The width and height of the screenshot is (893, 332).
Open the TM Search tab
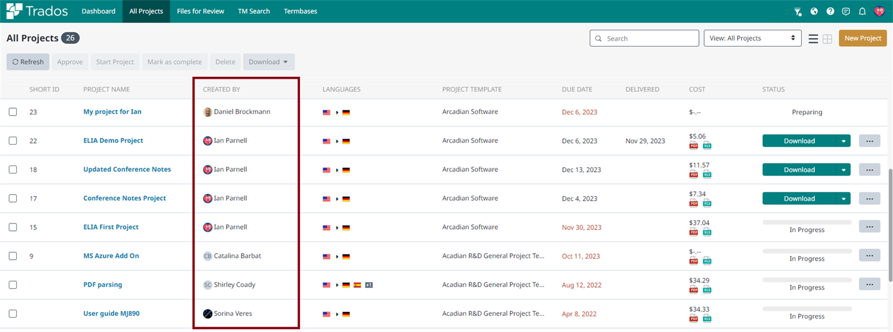pyautogui.click(x=254, y=11)
